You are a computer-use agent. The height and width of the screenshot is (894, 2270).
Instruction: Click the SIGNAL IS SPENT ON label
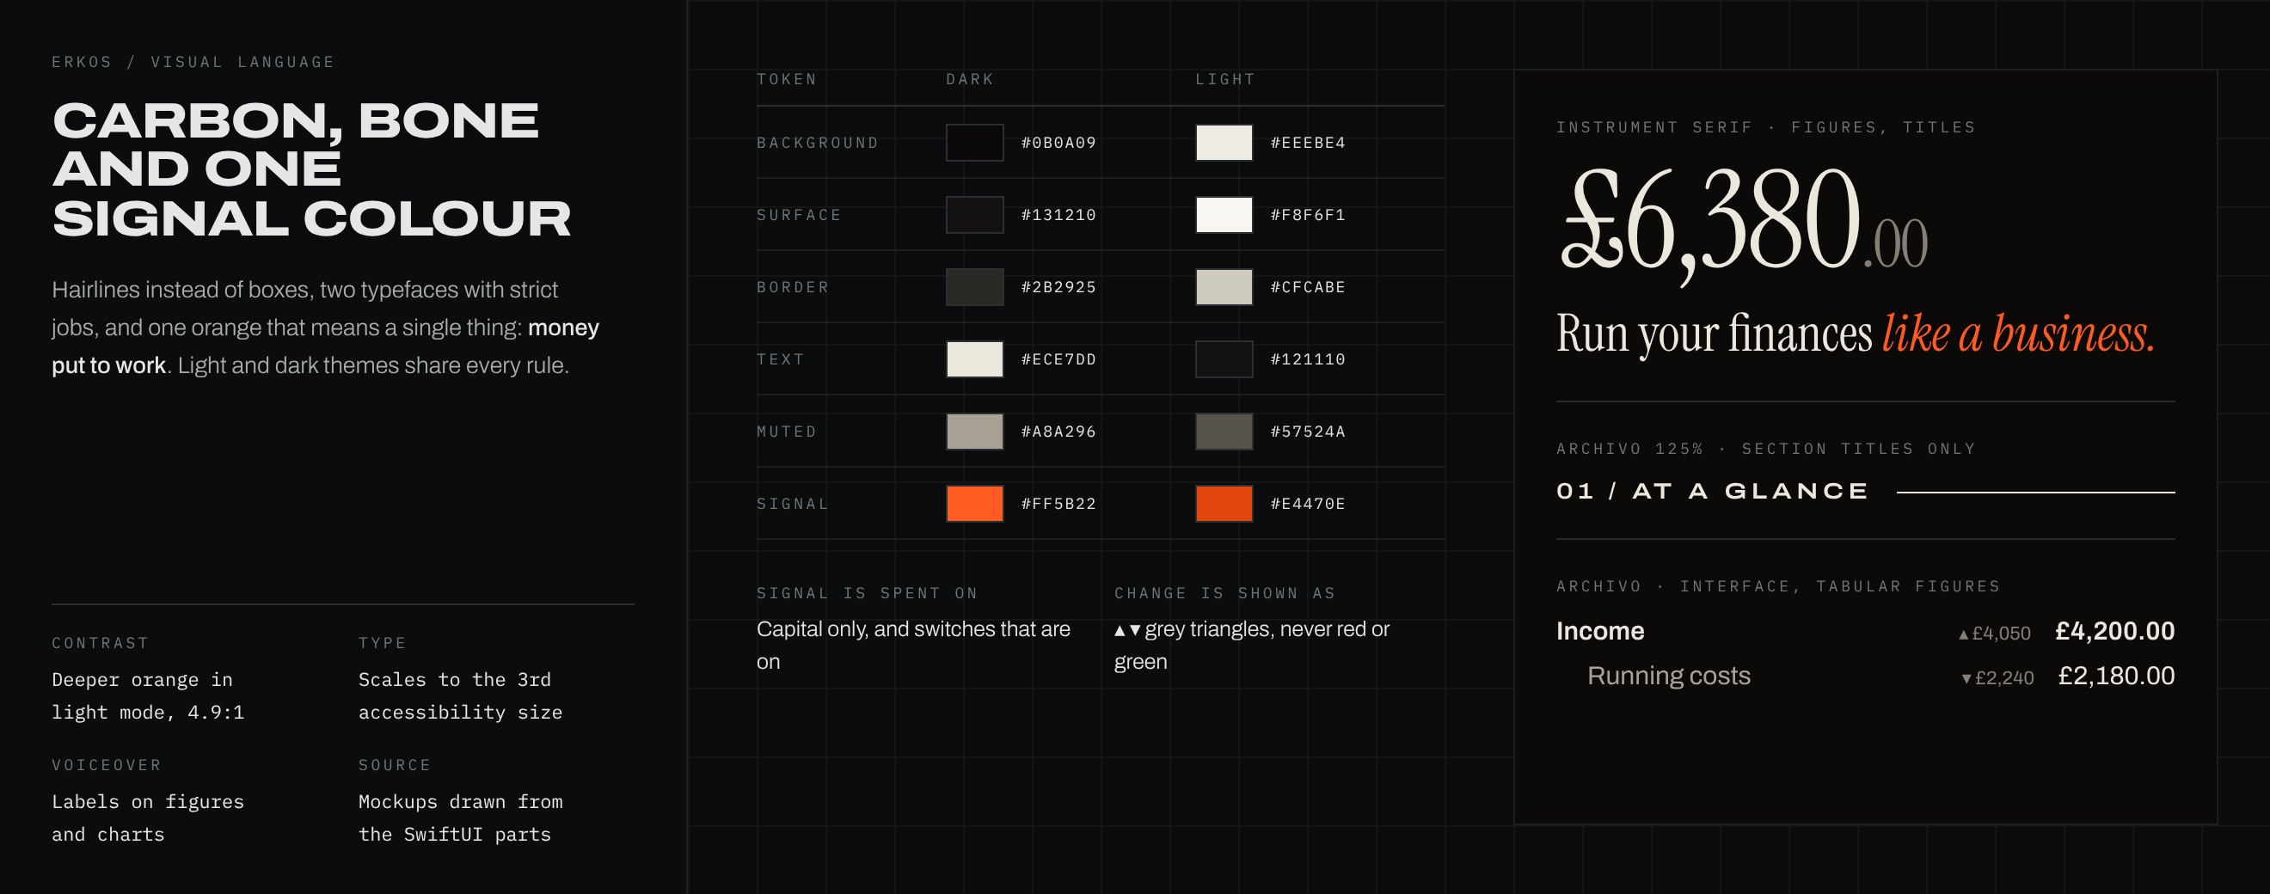867,594
